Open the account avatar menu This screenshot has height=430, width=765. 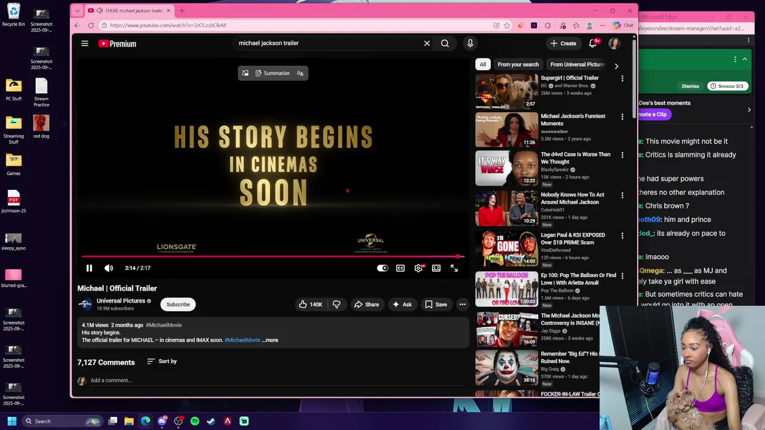[614, 43]
